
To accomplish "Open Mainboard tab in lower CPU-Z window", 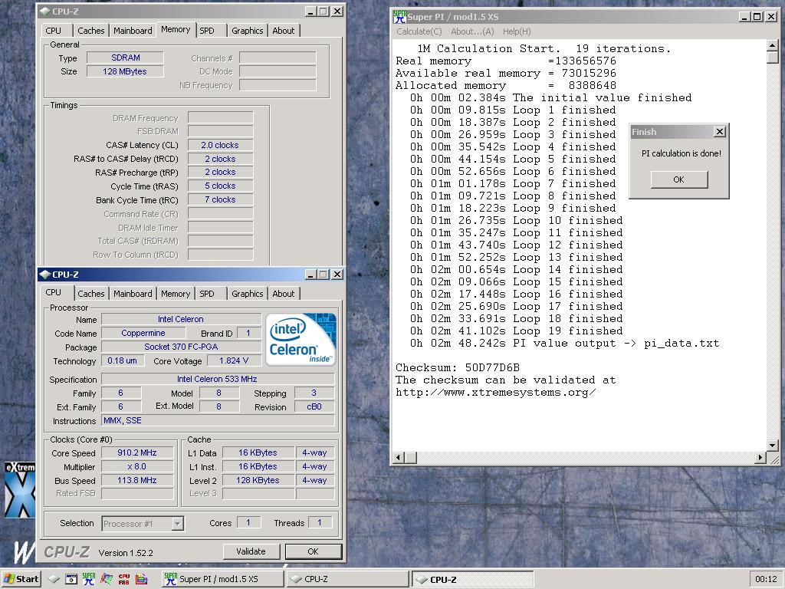I will (x=133, y=294).
